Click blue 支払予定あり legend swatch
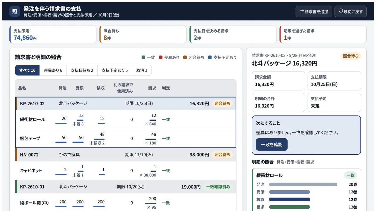 tap(210, 57)
